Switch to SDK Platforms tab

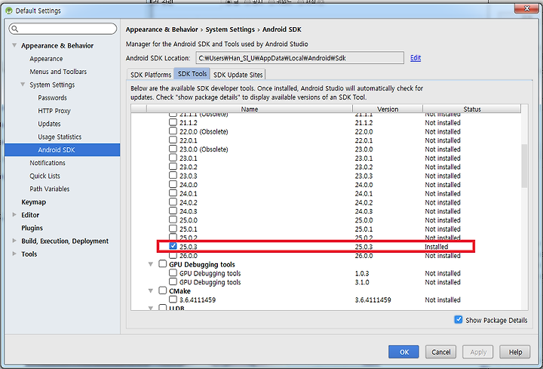(151, 75)
